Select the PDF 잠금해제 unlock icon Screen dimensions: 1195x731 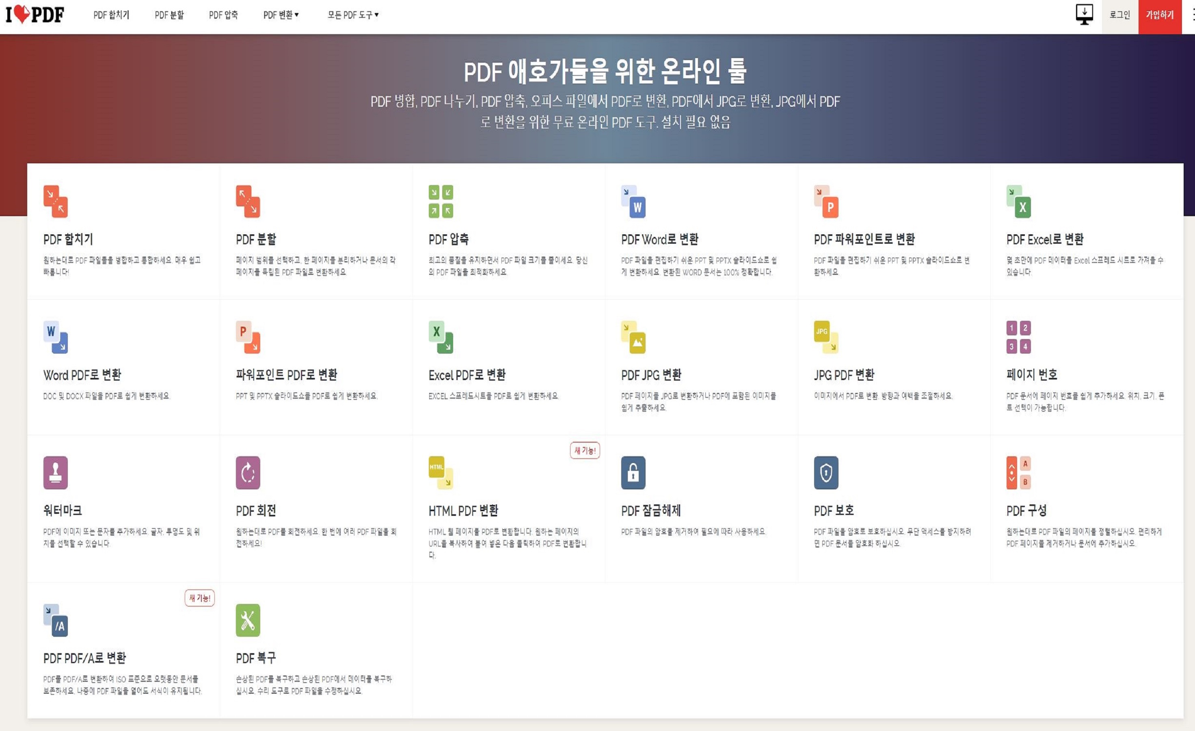click(633, 472)
